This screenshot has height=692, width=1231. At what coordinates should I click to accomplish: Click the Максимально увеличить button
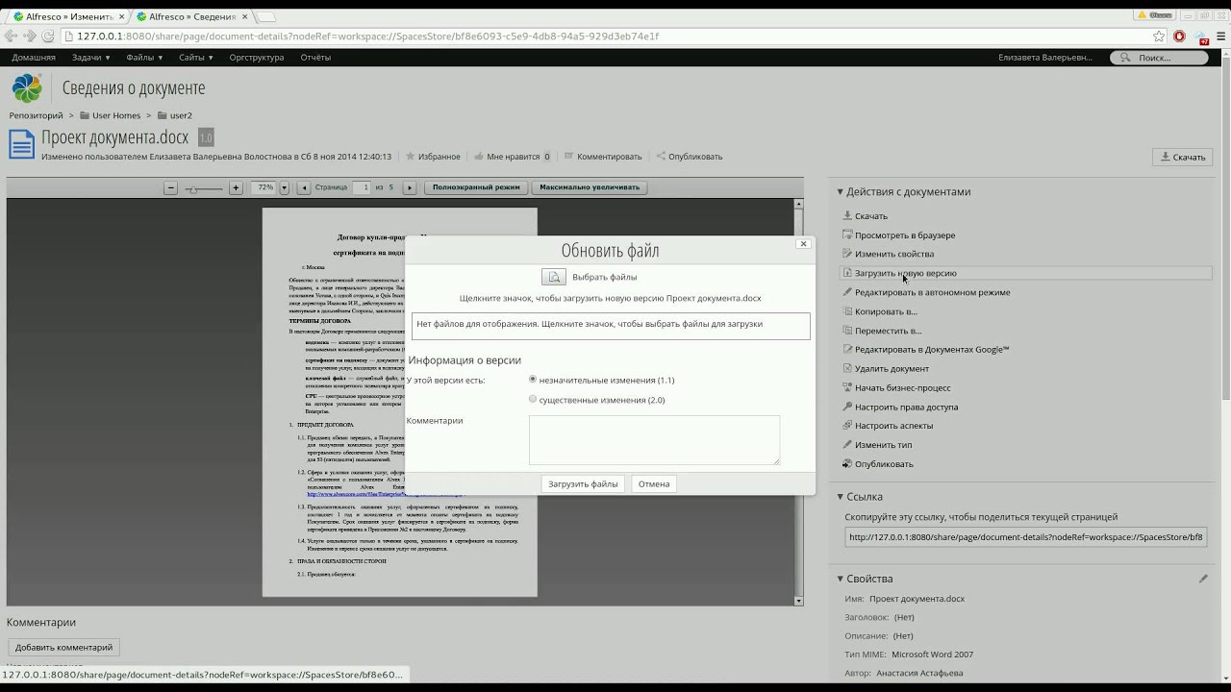[x=590, y=188]
